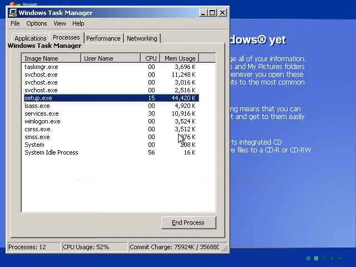
Task: Click the End Process button
Action: (x=189, y=222)
